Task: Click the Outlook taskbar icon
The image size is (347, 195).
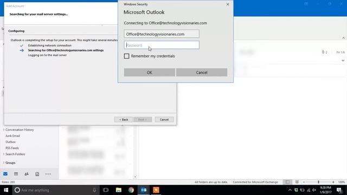Action: click(144, 190)
